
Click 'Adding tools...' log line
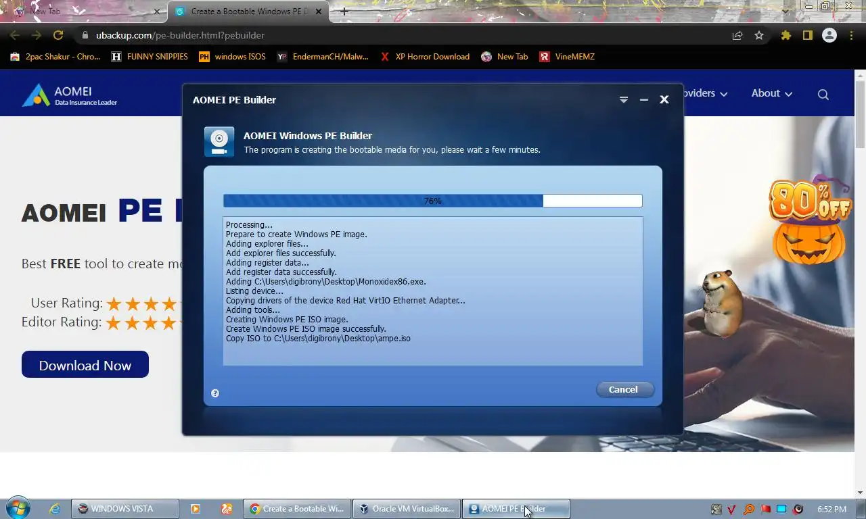(x=252, y=310)
